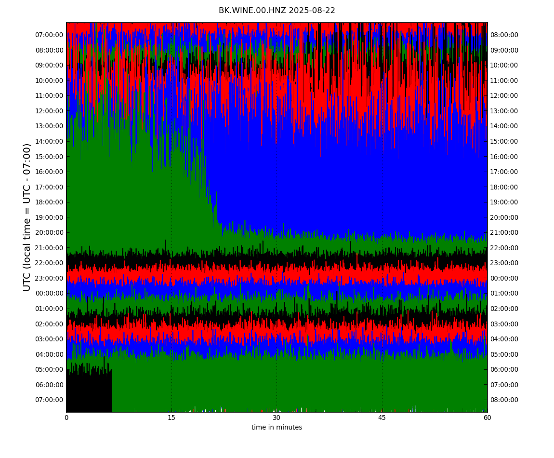Click 22:00:00 on the right-hand axis
This screenshot has width=554, height=458.
point(504,248)
